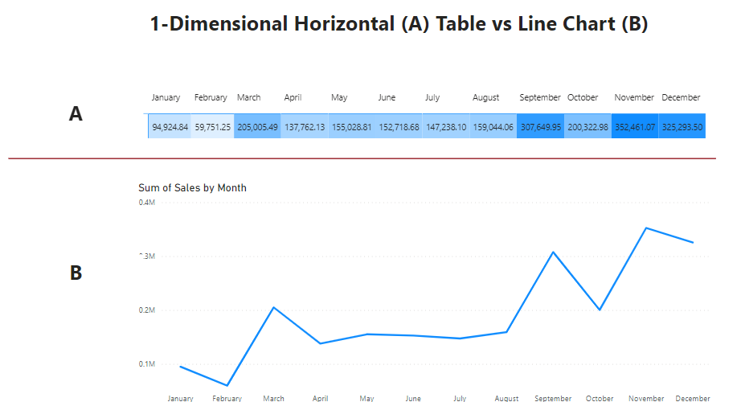The image size is (741, 402).
Task: Click the page title about Table vs Line Chart
Action: point(399,24)
